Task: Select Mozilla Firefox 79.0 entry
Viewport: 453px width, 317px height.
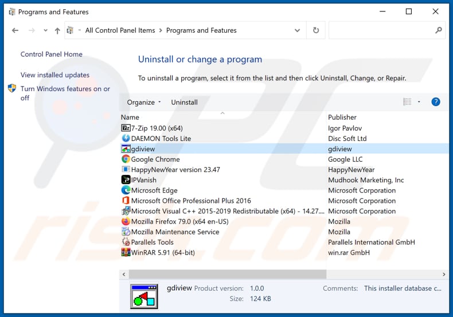Action: click(179, 222)
